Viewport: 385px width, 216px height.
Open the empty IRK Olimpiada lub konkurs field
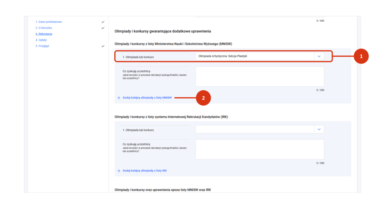(x=255, y=129)
